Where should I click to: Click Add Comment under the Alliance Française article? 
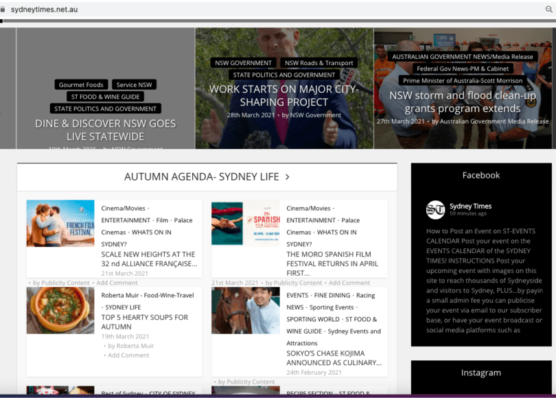[x=117, y=283]
